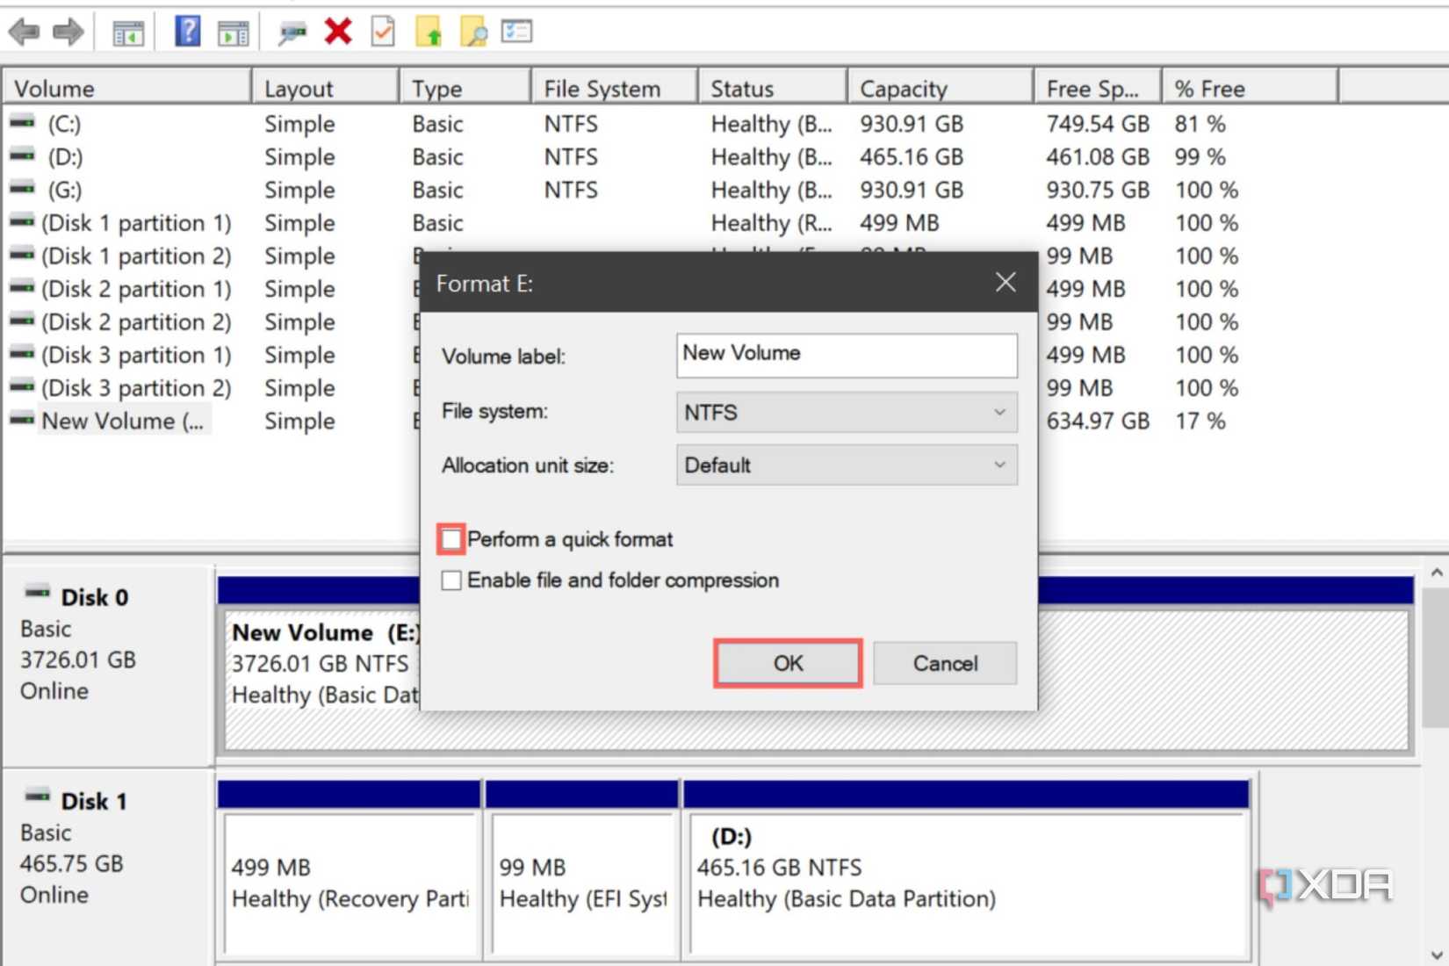The image size is (1449, 966).
Task: Show the Action pane icon
Action: pyautogui.click(x=232, y=32)
